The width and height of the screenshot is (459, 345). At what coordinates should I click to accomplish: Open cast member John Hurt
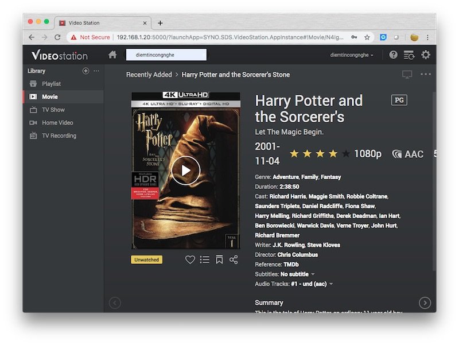384,226
